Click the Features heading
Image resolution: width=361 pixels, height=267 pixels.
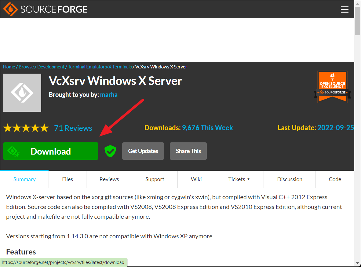click(x=21, y=252)
